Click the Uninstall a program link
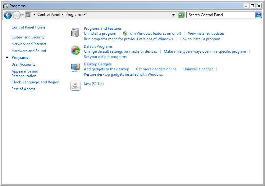The width and height of the screenshot is (265, 186). click(x=100, y=33)
